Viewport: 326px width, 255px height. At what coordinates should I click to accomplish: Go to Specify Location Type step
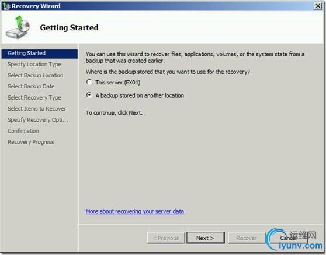point(34,65)
